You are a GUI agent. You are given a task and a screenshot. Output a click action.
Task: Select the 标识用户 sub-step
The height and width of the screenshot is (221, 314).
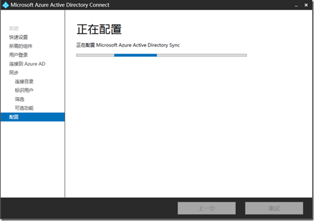(24, 90)
